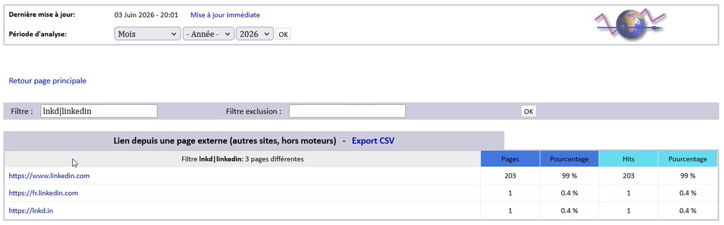Open the Année dropdown
Image resolution: width=724 pixels, height=225 pixels.
tap(208, 34)
